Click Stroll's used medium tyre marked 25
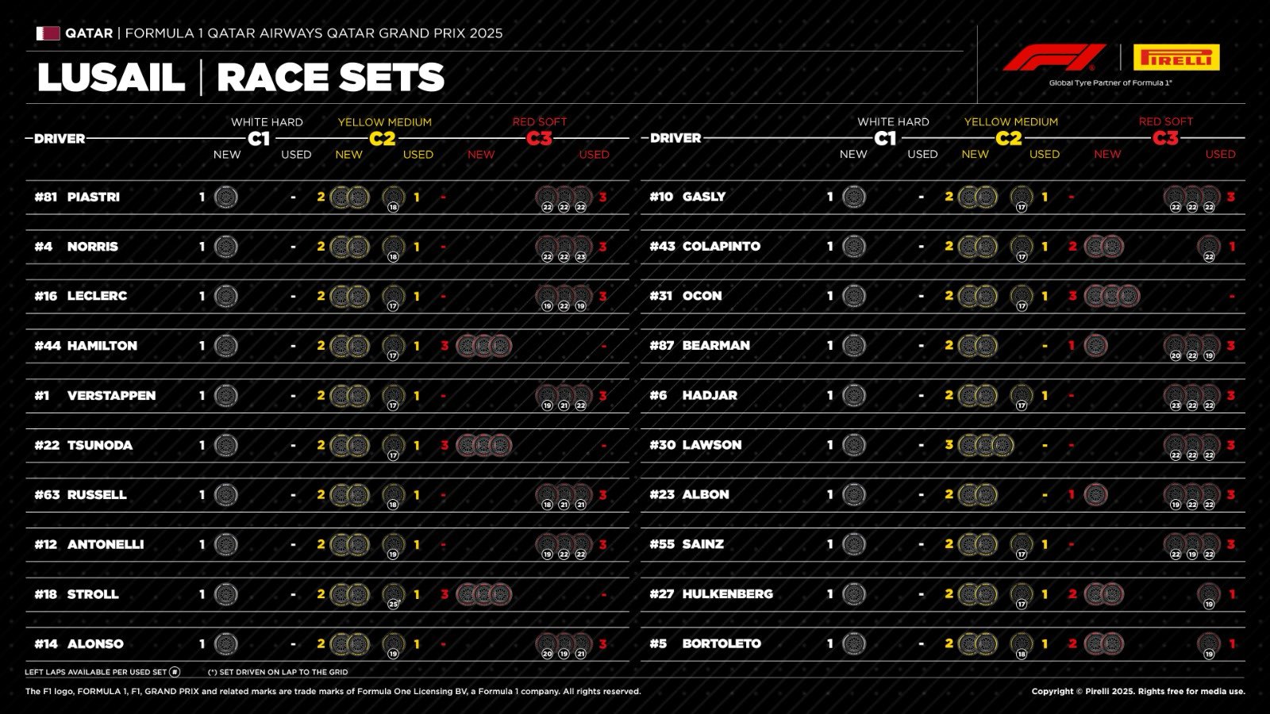Image resolution: width=1270 pixels, height=714 pixels. tap(393, 595)
